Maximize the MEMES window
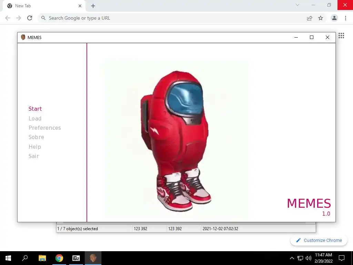Image resolution: width=353 pixels, height=265 pixels. click(312, 37)
